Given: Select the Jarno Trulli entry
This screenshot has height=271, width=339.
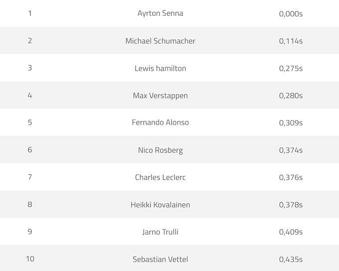Looking at the screenshot, I should point(161,232).
